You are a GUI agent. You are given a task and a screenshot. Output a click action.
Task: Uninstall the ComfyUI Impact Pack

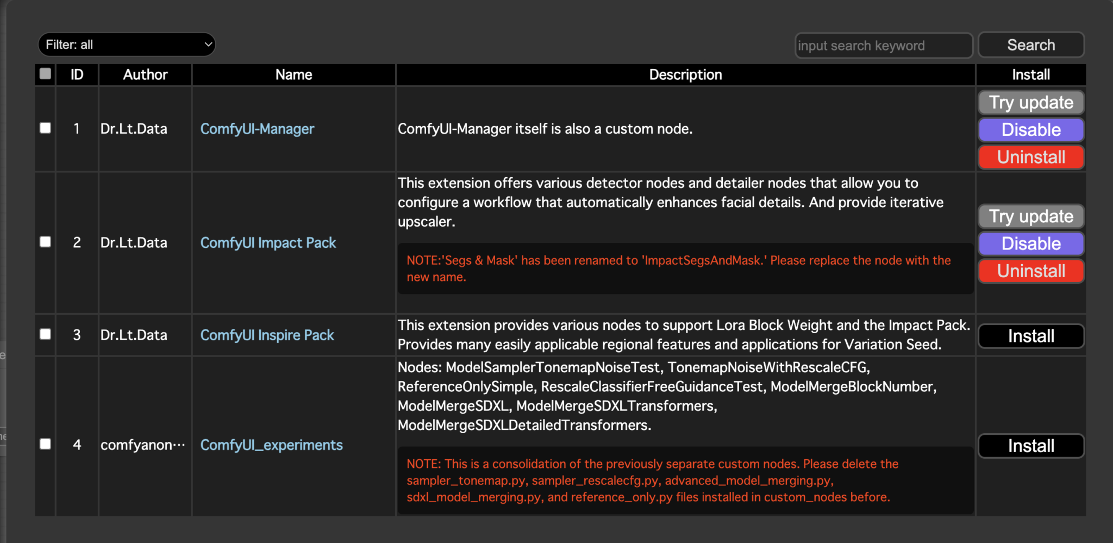1031,271
